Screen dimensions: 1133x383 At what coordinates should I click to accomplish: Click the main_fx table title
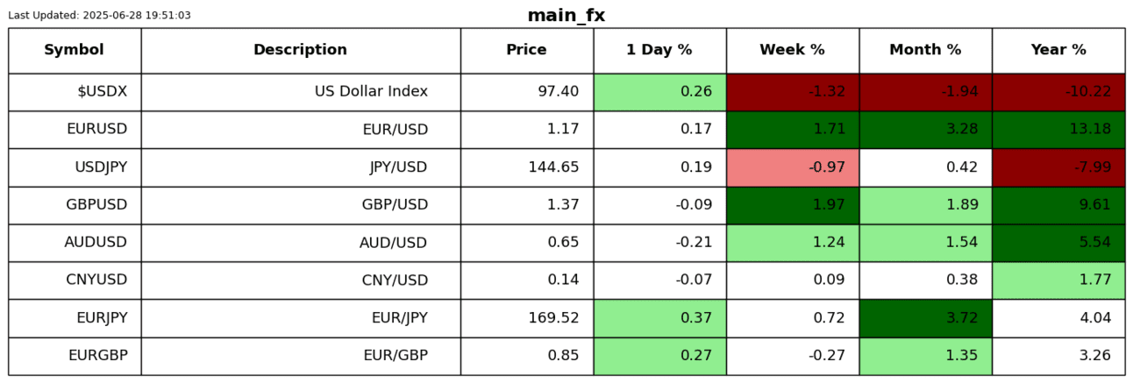(x=566, y=16)
